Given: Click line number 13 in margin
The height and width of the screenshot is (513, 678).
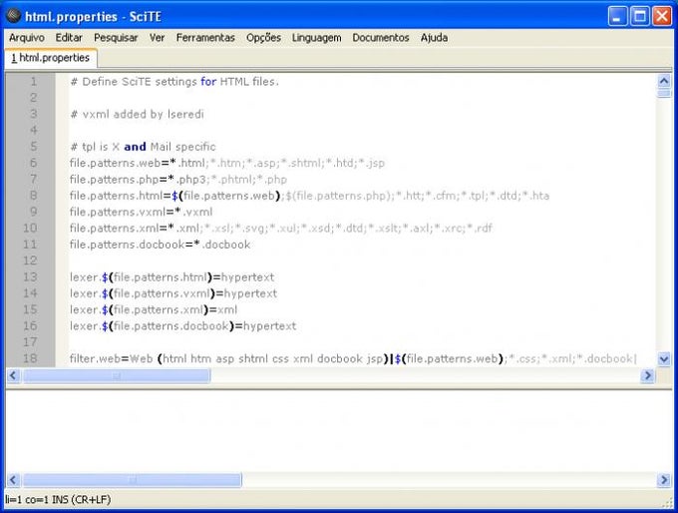Looking at the screenshot, I should (x=30, y=277).
